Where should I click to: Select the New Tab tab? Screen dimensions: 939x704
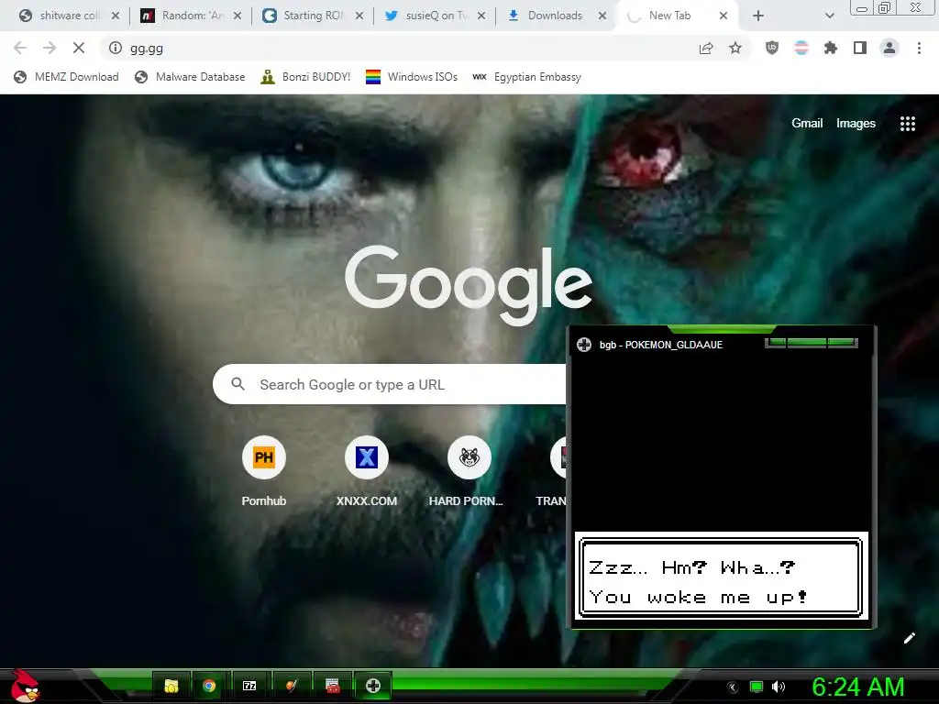click(x=677, y=16)
